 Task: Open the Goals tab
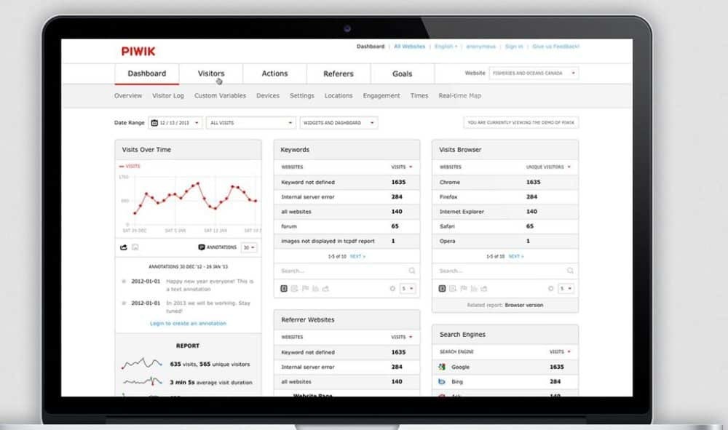click(402, 73)
